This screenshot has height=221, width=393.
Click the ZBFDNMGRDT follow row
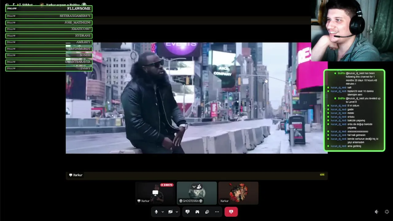tap(49, 49)
